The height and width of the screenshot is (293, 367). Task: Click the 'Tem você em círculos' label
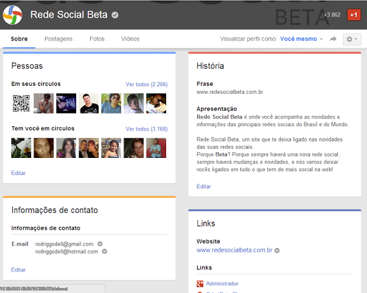tap(43, 129)
